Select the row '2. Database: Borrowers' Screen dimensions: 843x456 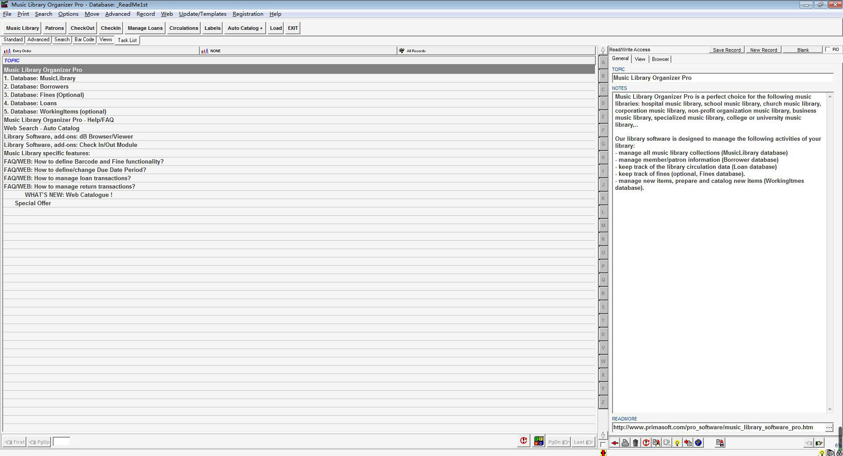[299, 87]
